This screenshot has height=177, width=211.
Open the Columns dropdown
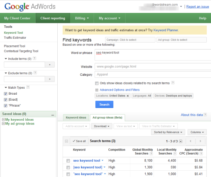pos(197,132)
